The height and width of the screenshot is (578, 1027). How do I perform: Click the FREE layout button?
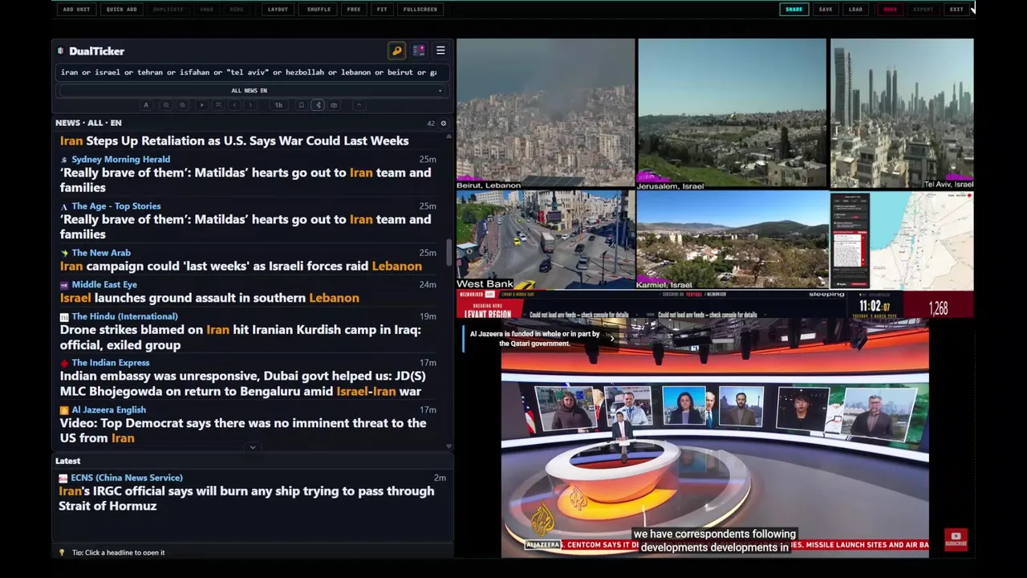coord(354,10)
